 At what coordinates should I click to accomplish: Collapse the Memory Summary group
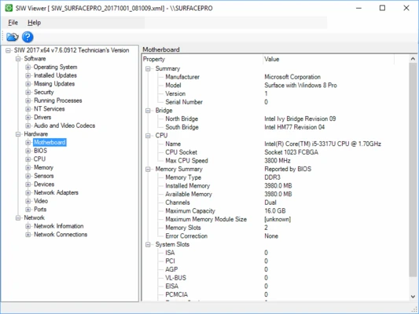click(148, 170)
